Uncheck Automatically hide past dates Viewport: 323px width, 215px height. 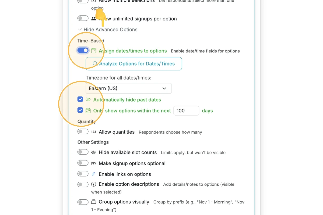pos(80,99)
